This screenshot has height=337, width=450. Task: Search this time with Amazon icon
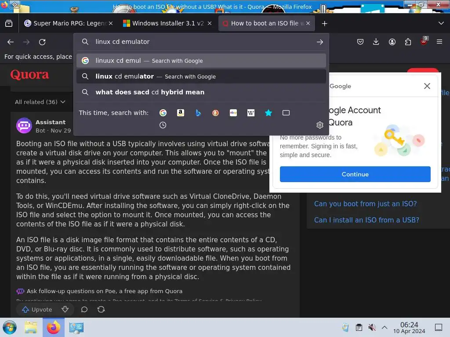(x=181, y=113)
